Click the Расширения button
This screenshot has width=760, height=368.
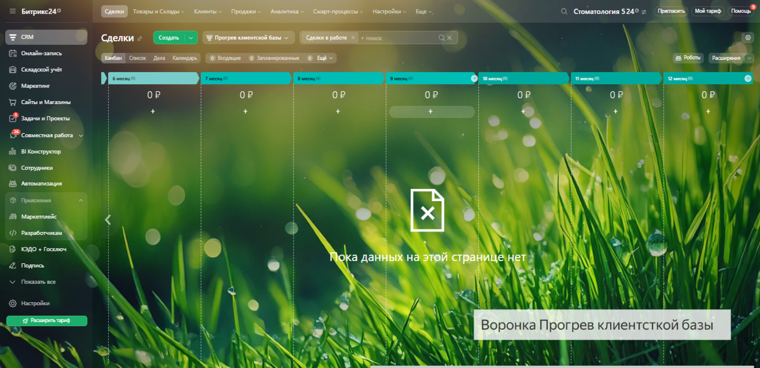click(726, 58)
